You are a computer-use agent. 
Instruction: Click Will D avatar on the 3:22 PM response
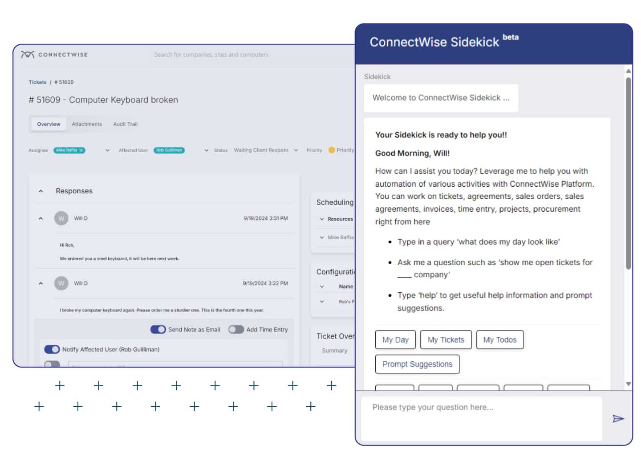[61, 283]
